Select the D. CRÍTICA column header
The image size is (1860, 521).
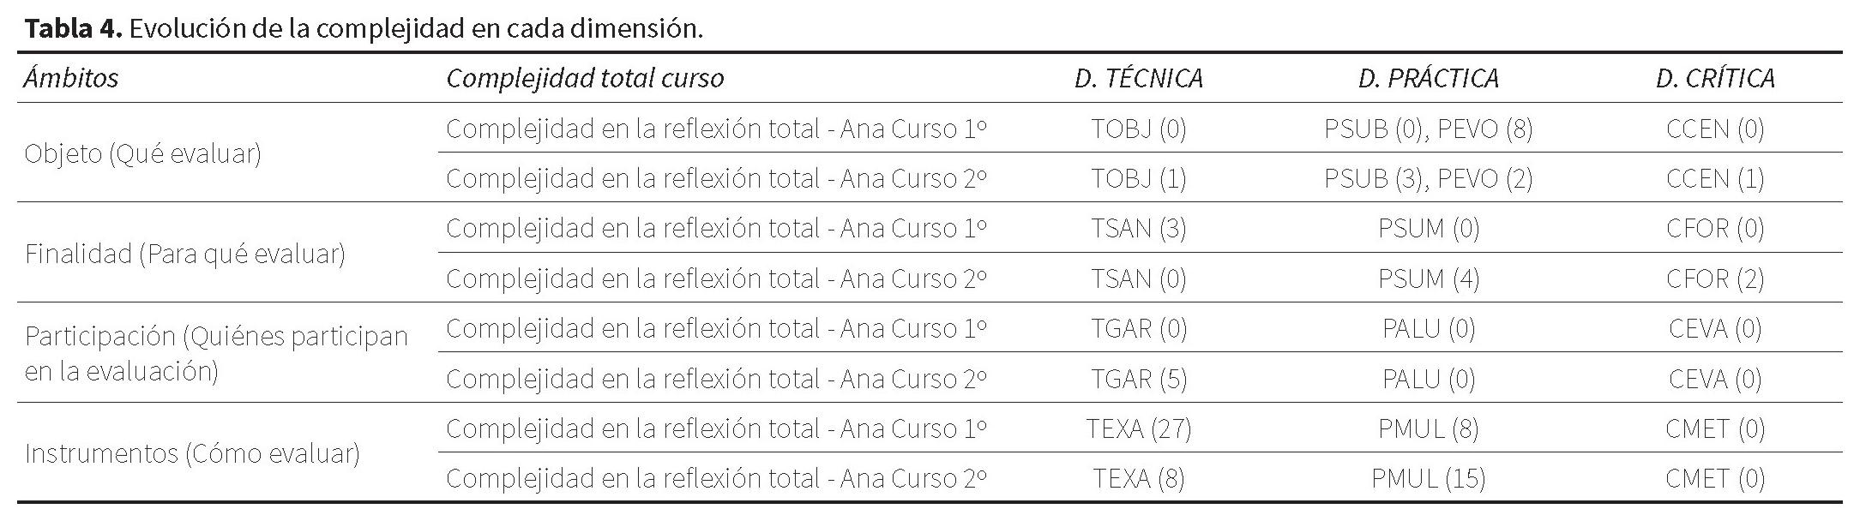point(1714,78)
